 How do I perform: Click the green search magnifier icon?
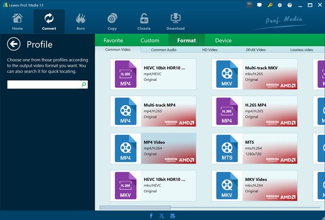(84, 85)
